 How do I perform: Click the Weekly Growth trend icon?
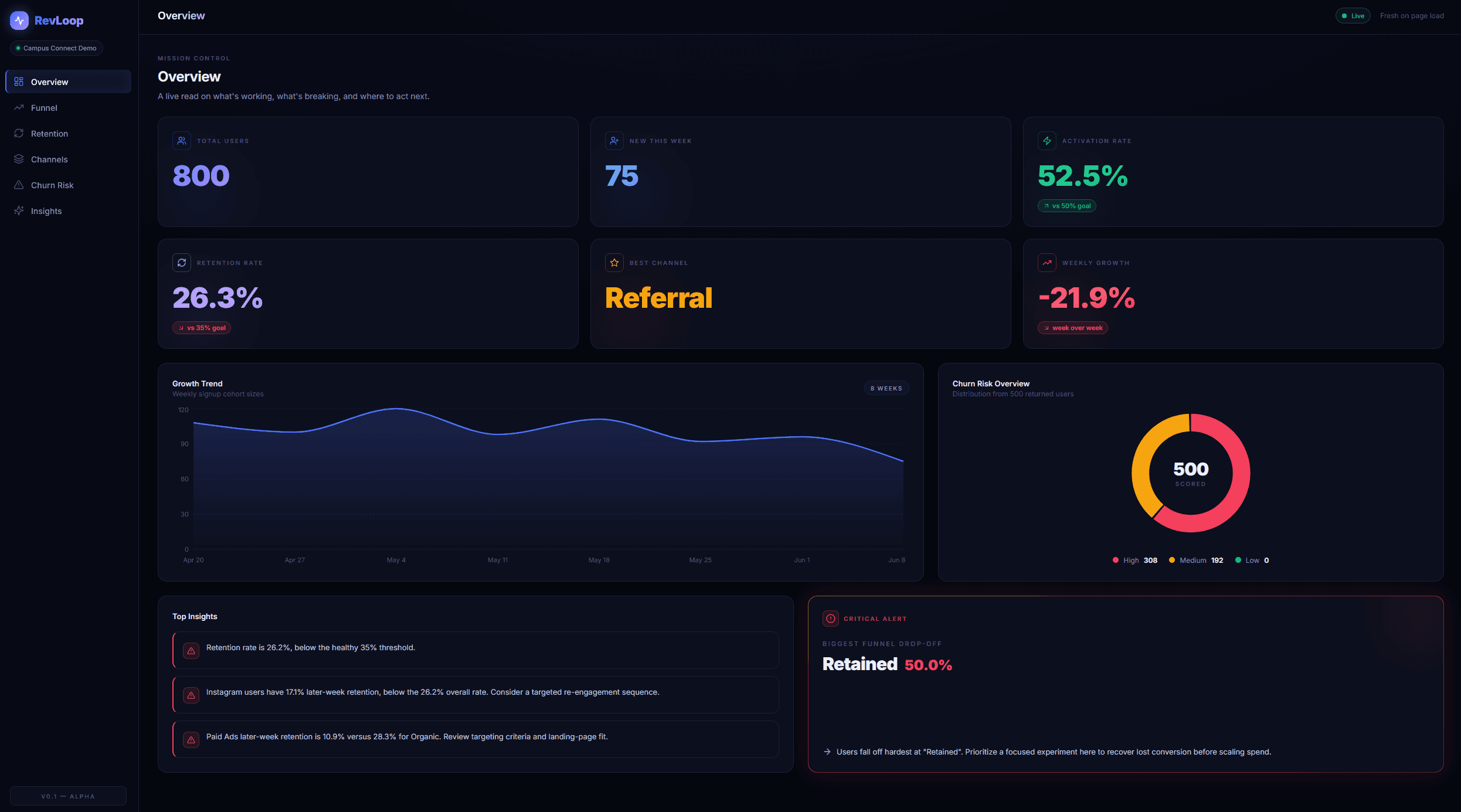point(1047,263)
